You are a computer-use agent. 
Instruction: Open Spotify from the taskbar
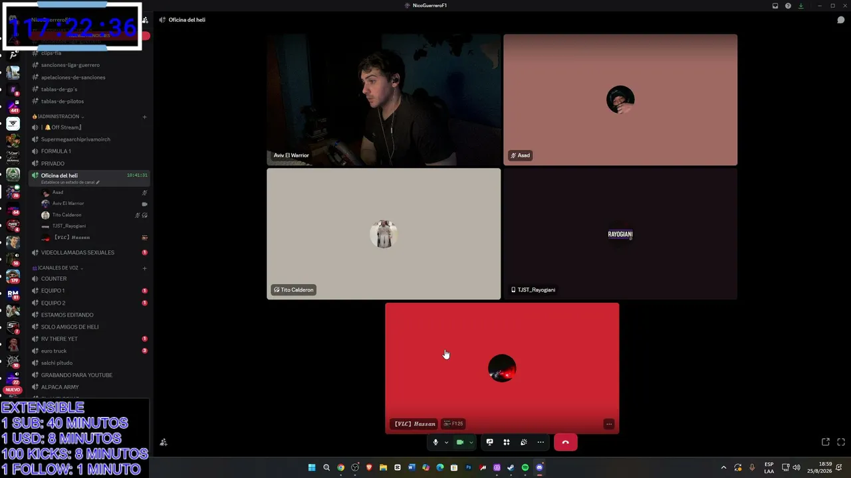[x=525, y=467]
